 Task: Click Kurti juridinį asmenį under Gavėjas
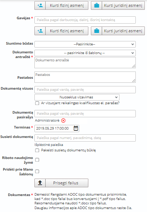coord(118,31)
